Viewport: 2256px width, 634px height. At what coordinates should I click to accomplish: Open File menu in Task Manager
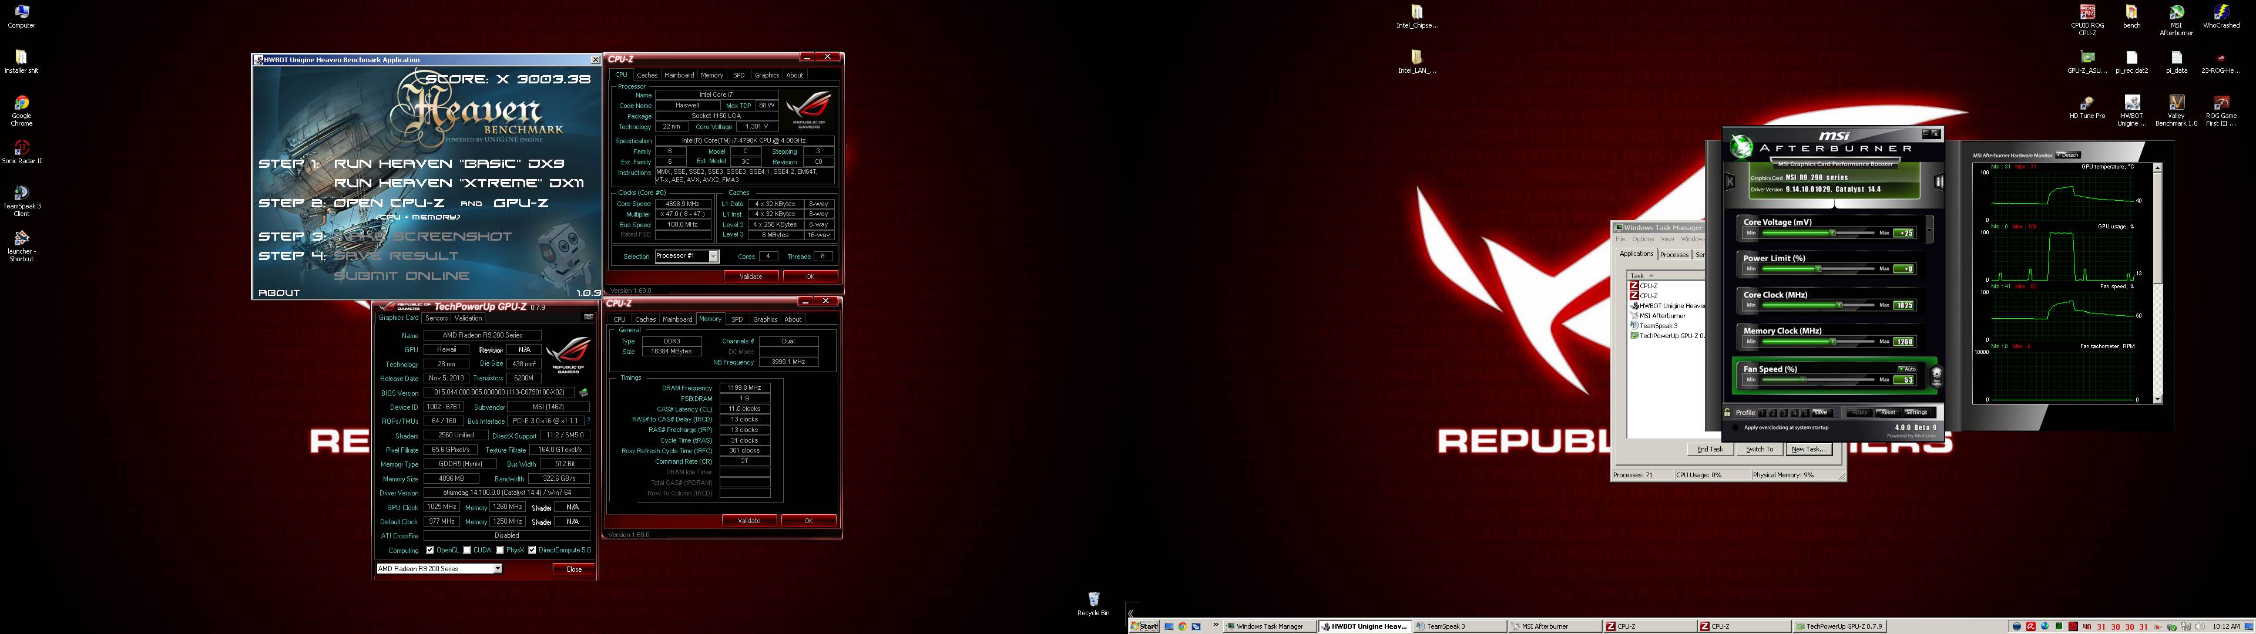(1620, 239)
